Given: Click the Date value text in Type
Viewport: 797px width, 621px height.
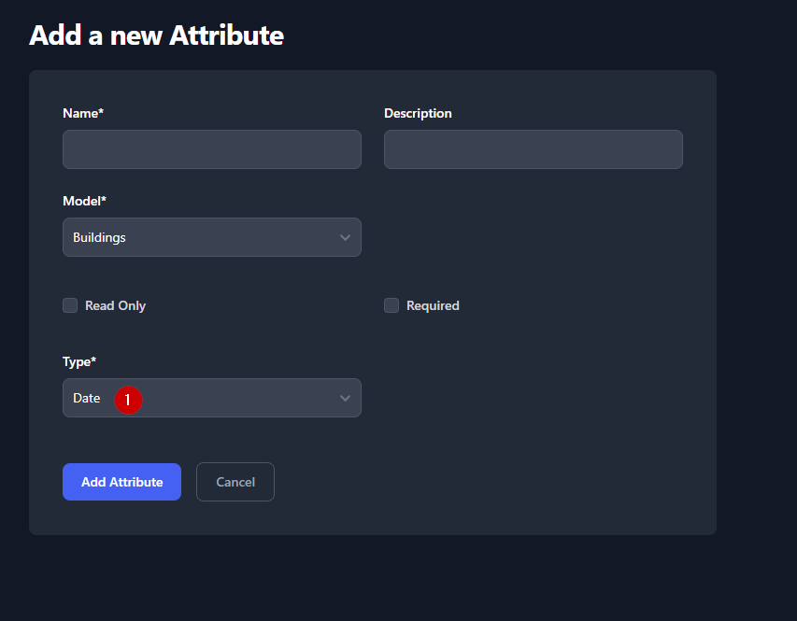Looking at the screenshot, I should click(86, 398).
